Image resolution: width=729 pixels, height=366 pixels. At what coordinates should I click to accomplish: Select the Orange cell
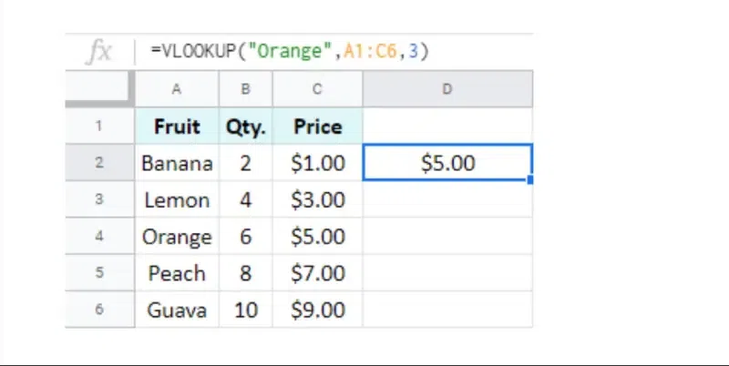pos(177,237)
